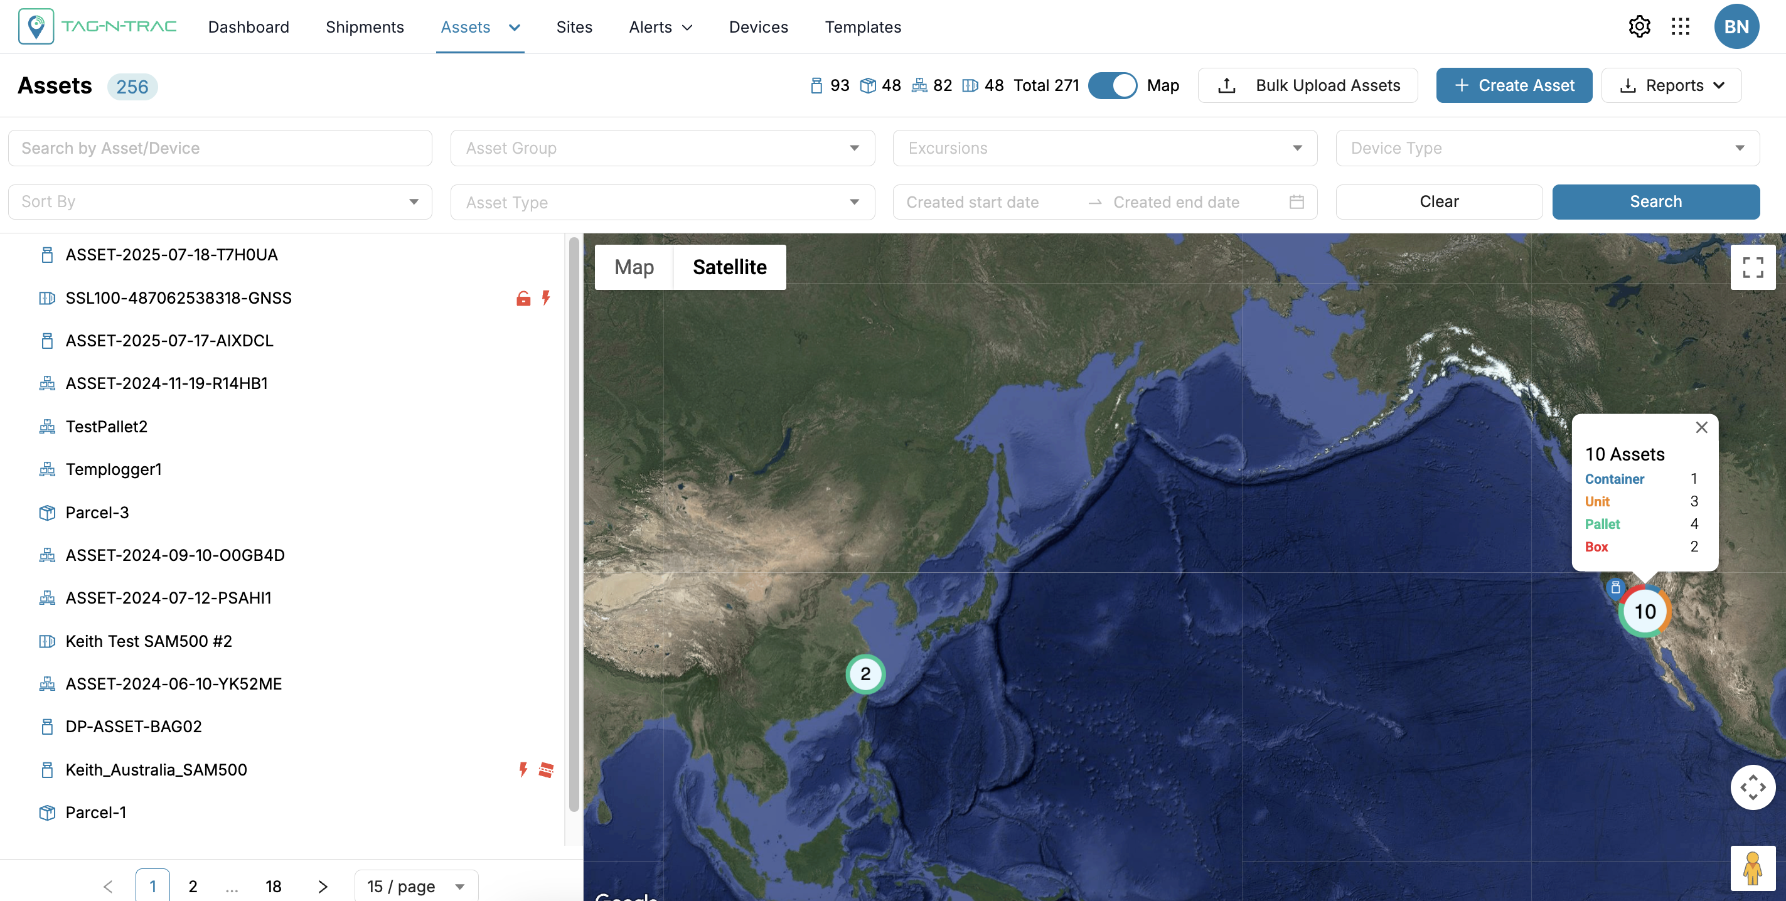Click the Street View pegman icon
Image resolution: width=1786 pixels, height=901 pixels.
tap(1752, 868)
